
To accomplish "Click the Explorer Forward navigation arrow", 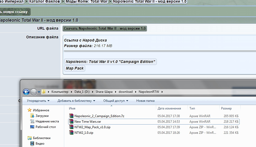I will click(34, 92).
